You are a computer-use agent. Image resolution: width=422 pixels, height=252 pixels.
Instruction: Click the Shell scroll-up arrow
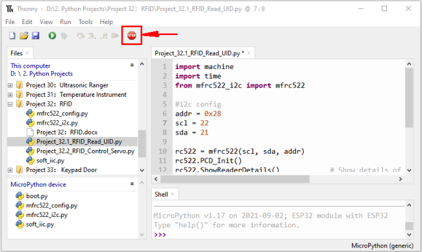tap(409, 205)
